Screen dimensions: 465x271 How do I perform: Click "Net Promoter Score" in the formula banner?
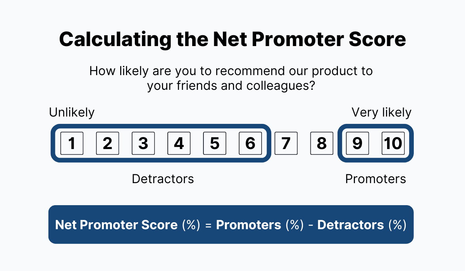point(116,225)
